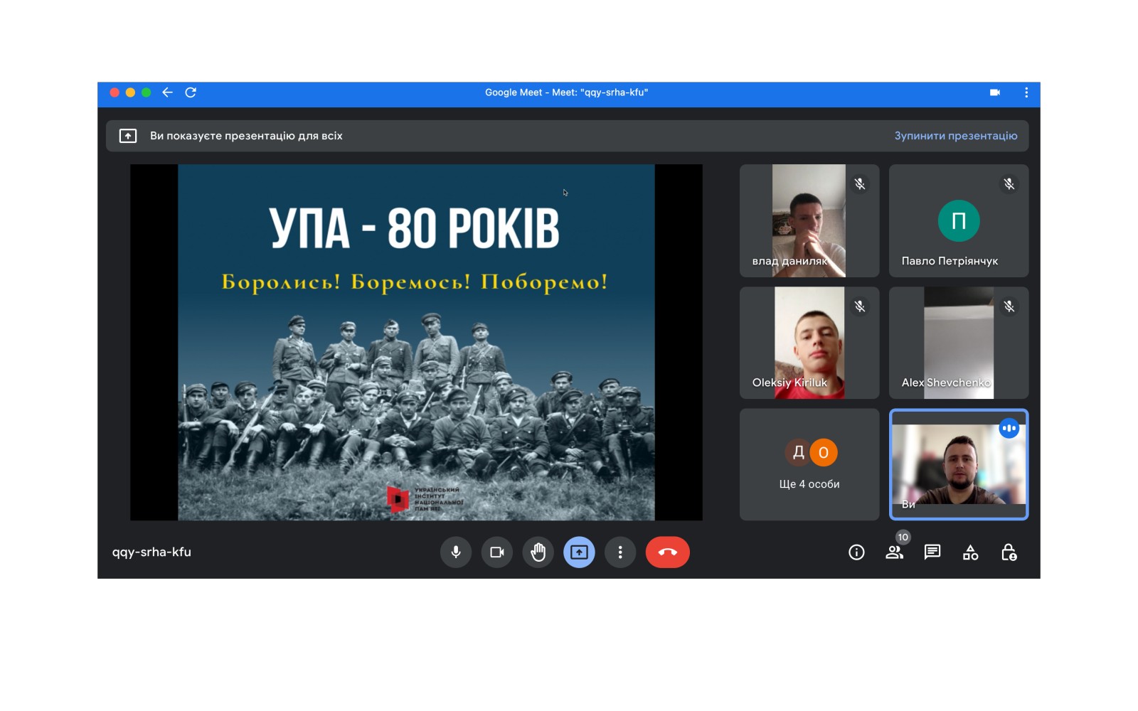Click the orange О avatar
The image size is (1138, 711).
tap(824, 452)
